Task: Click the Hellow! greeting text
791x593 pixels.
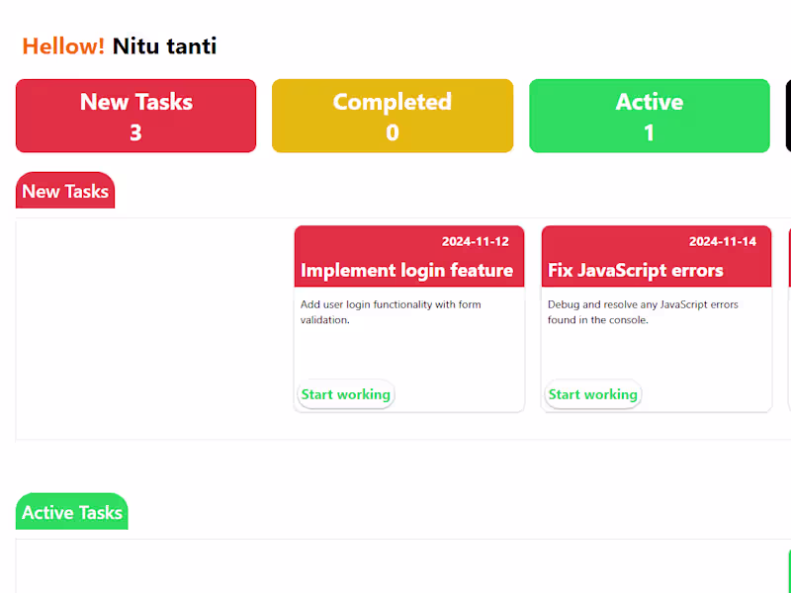Action: [x=63, y=45]
